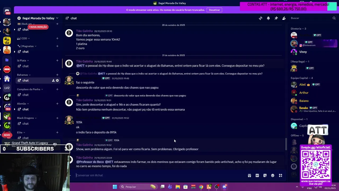Open Microsoft Store from taskbar
This screenshot has height=191, width=339.
click(x=185, y=187)
